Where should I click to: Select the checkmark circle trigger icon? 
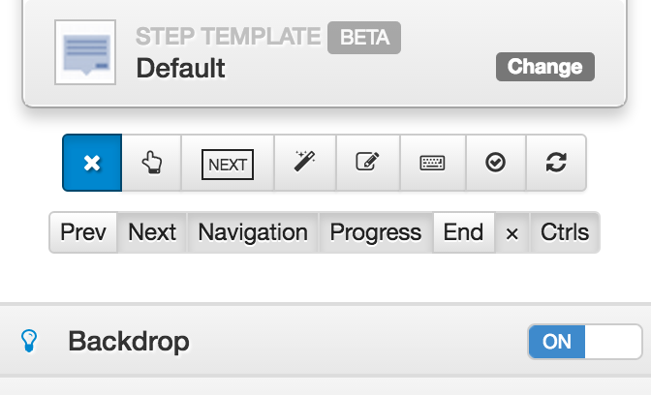coord(496,163)
